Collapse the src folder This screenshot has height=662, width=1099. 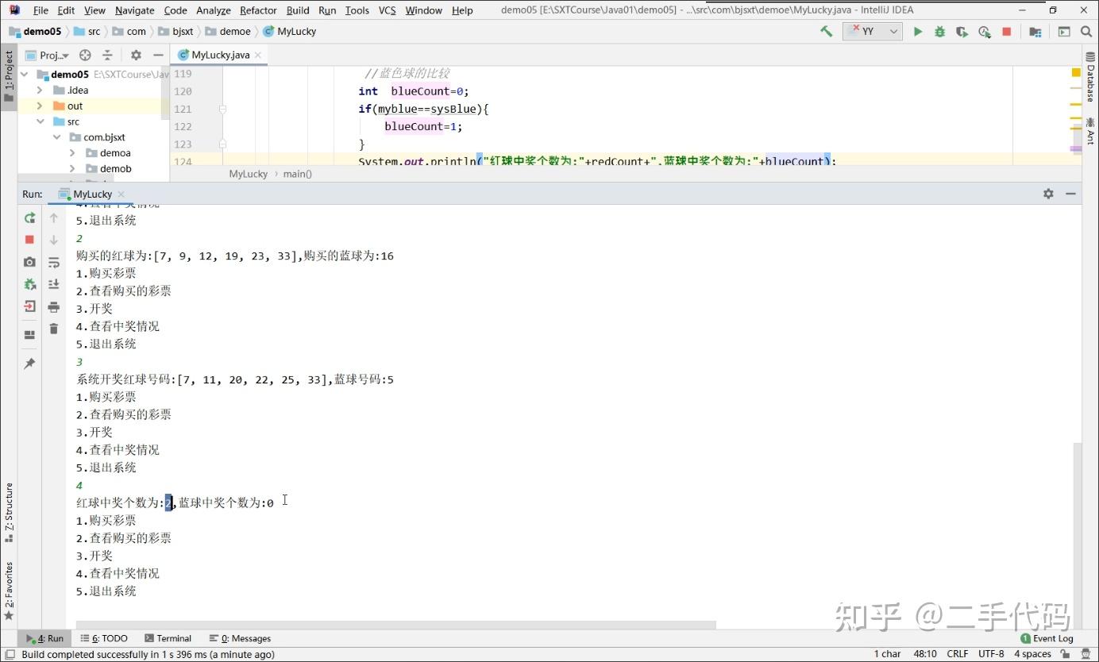(40, 122)
